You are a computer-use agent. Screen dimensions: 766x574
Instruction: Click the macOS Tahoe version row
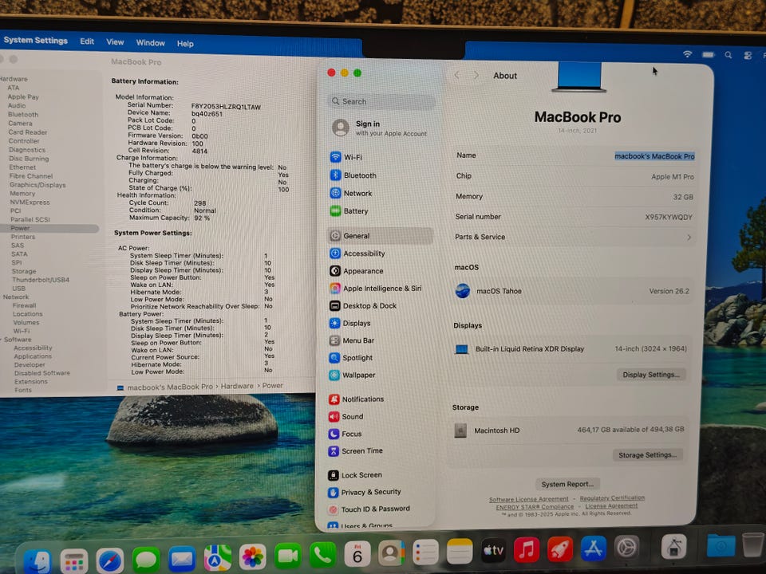(x=573, y=291)
